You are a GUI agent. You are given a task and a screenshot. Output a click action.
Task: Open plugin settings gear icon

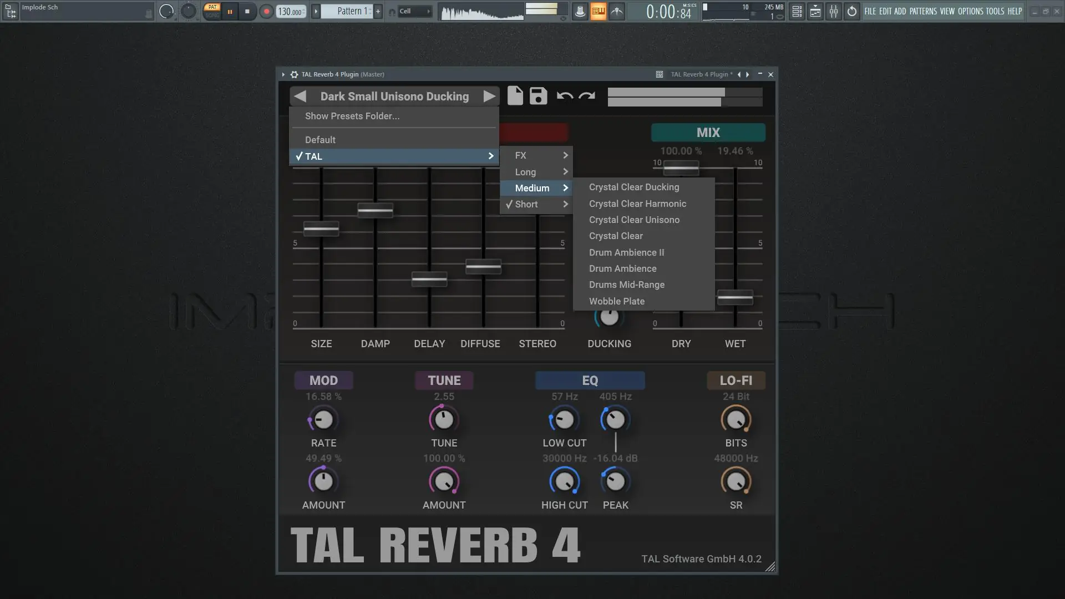click(x=294, y=74)
